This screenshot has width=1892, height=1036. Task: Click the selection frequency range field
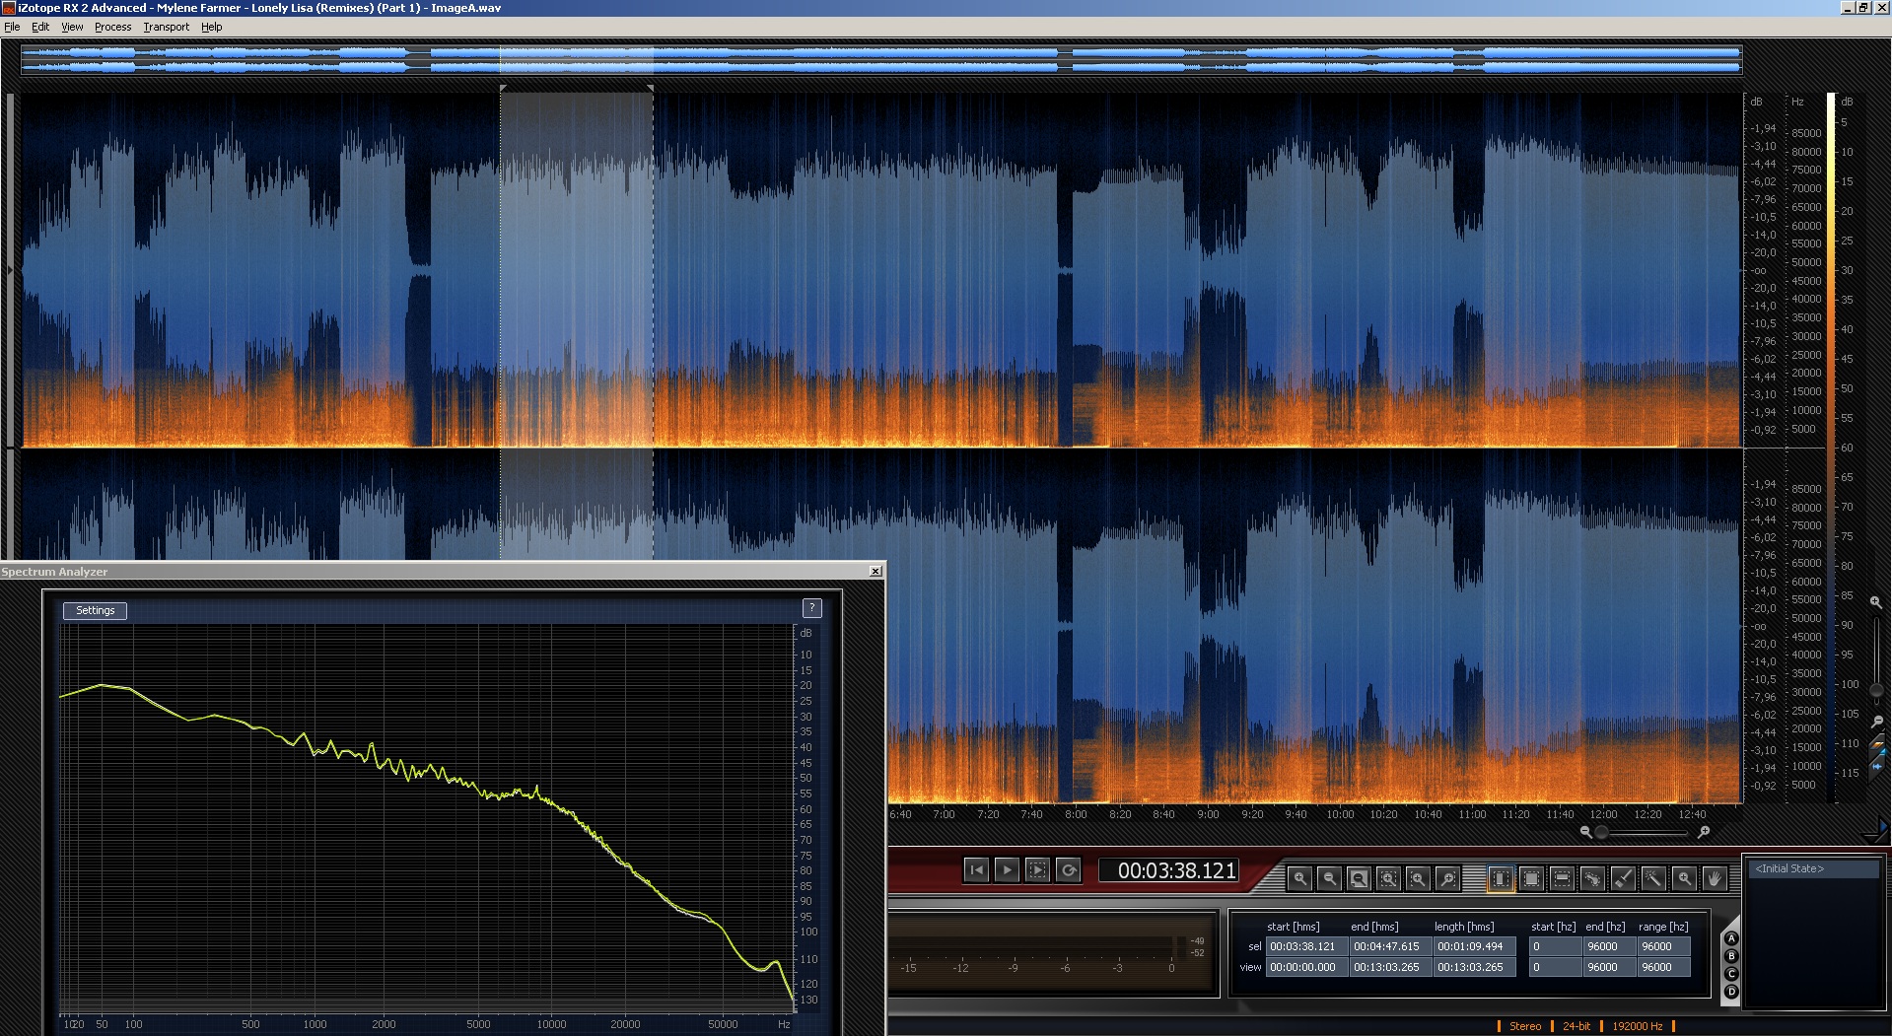(1663, 946)
